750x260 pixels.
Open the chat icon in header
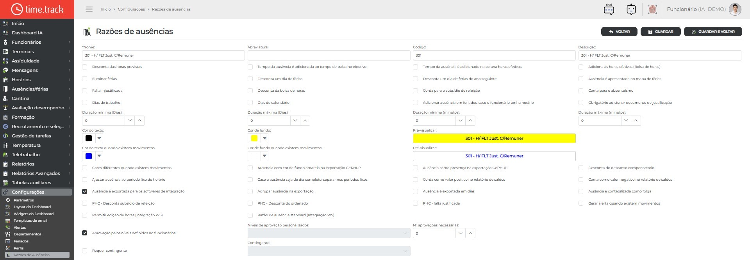point(609,9)
